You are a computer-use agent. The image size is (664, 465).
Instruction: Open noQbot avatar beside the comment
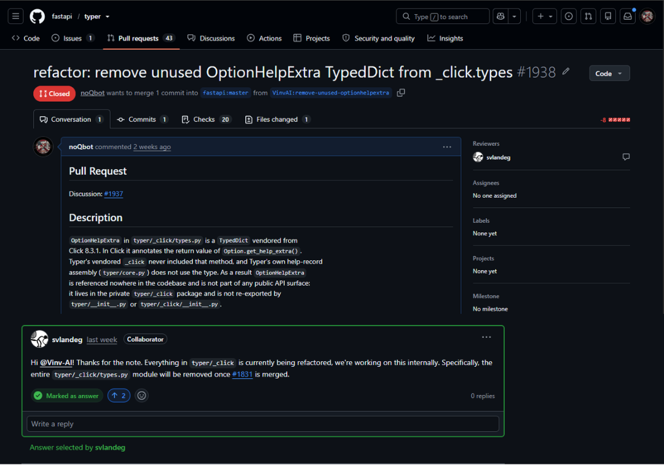[x=43, y=147]
